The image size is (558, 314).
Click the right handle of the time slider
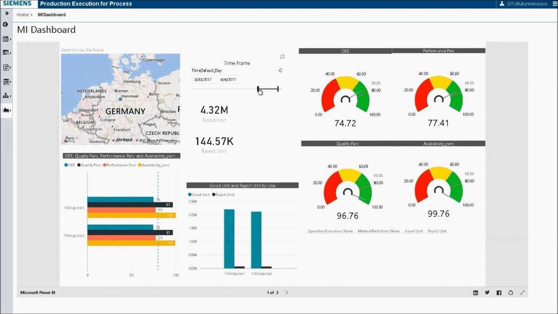[x=278, y=88]
